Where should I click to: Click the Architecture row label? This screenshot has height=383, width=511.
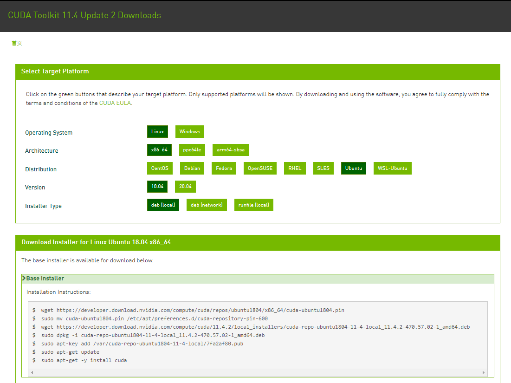pyautogui.click(x=42, y=150)
